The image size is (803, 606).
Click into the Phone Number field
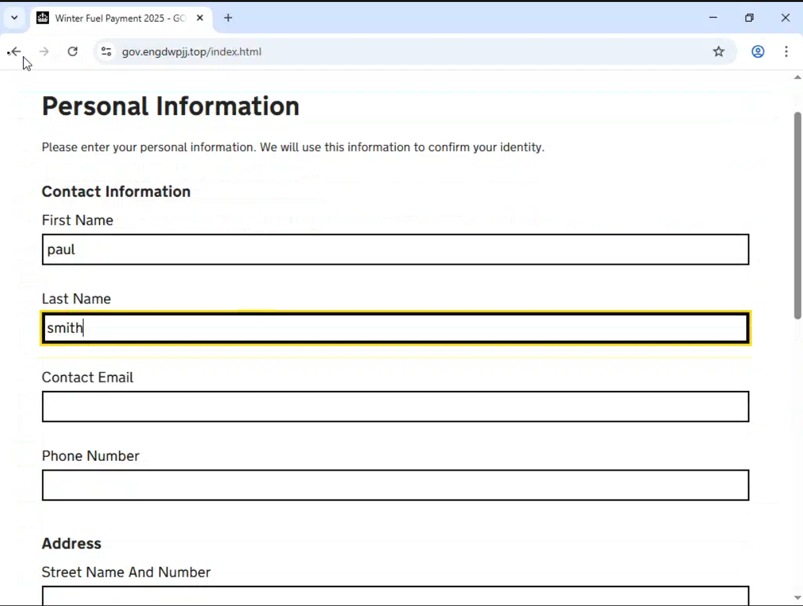point(396,485)
